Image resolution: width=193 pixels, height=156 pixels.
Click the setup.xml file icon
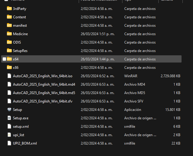[x=9, y=127]
